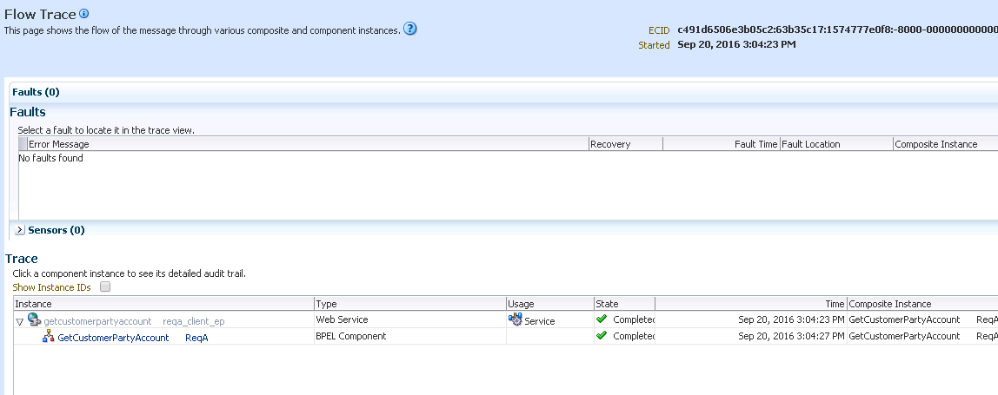Click the Instance column header in Trace table

[x=163, y=303]
